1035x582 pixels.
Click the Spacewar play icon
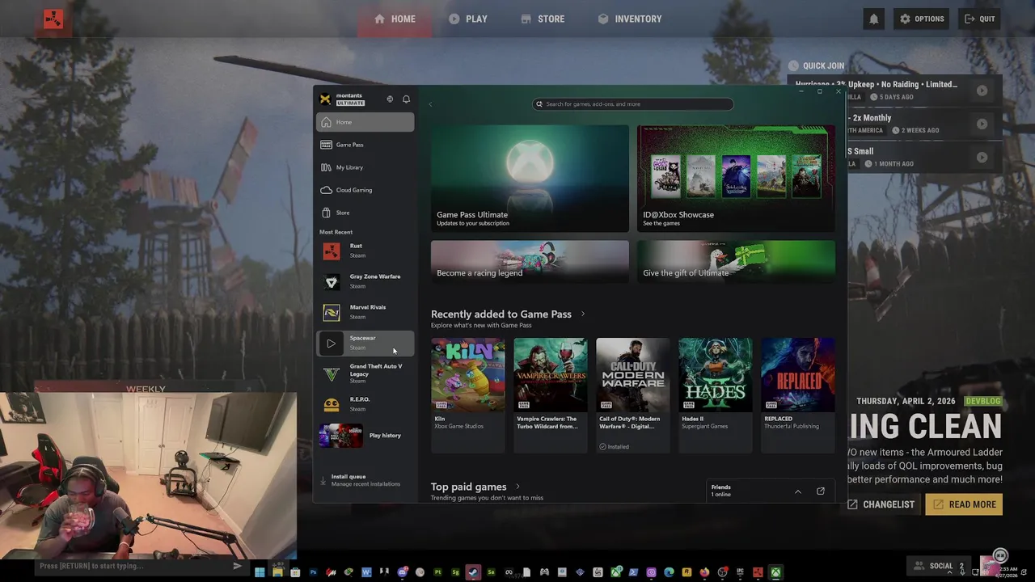(331, 344)
